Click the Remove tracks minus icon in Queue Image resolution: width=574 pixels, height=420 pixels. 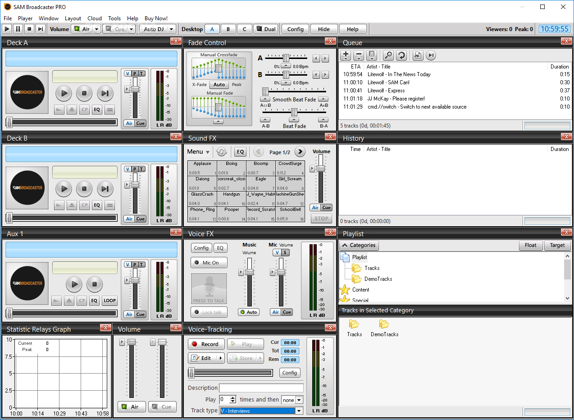(x=359, y=55)
